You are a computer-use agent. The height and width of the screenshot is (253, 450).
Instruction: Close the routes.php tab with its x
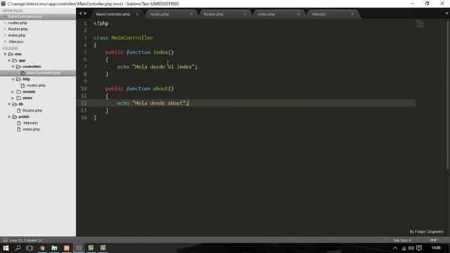(x=191, y=14)
